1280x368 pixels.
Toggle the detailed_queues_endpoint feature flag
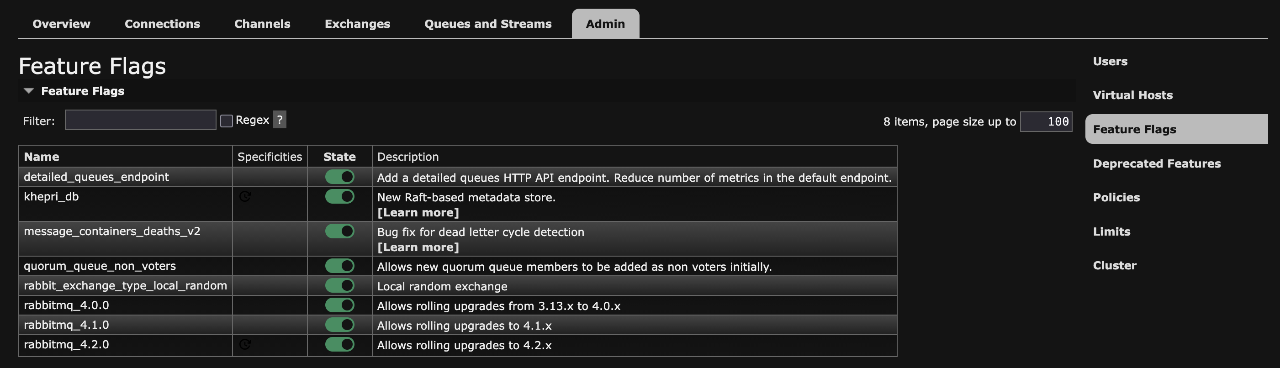pyautogui.click(x=340, y=177)
